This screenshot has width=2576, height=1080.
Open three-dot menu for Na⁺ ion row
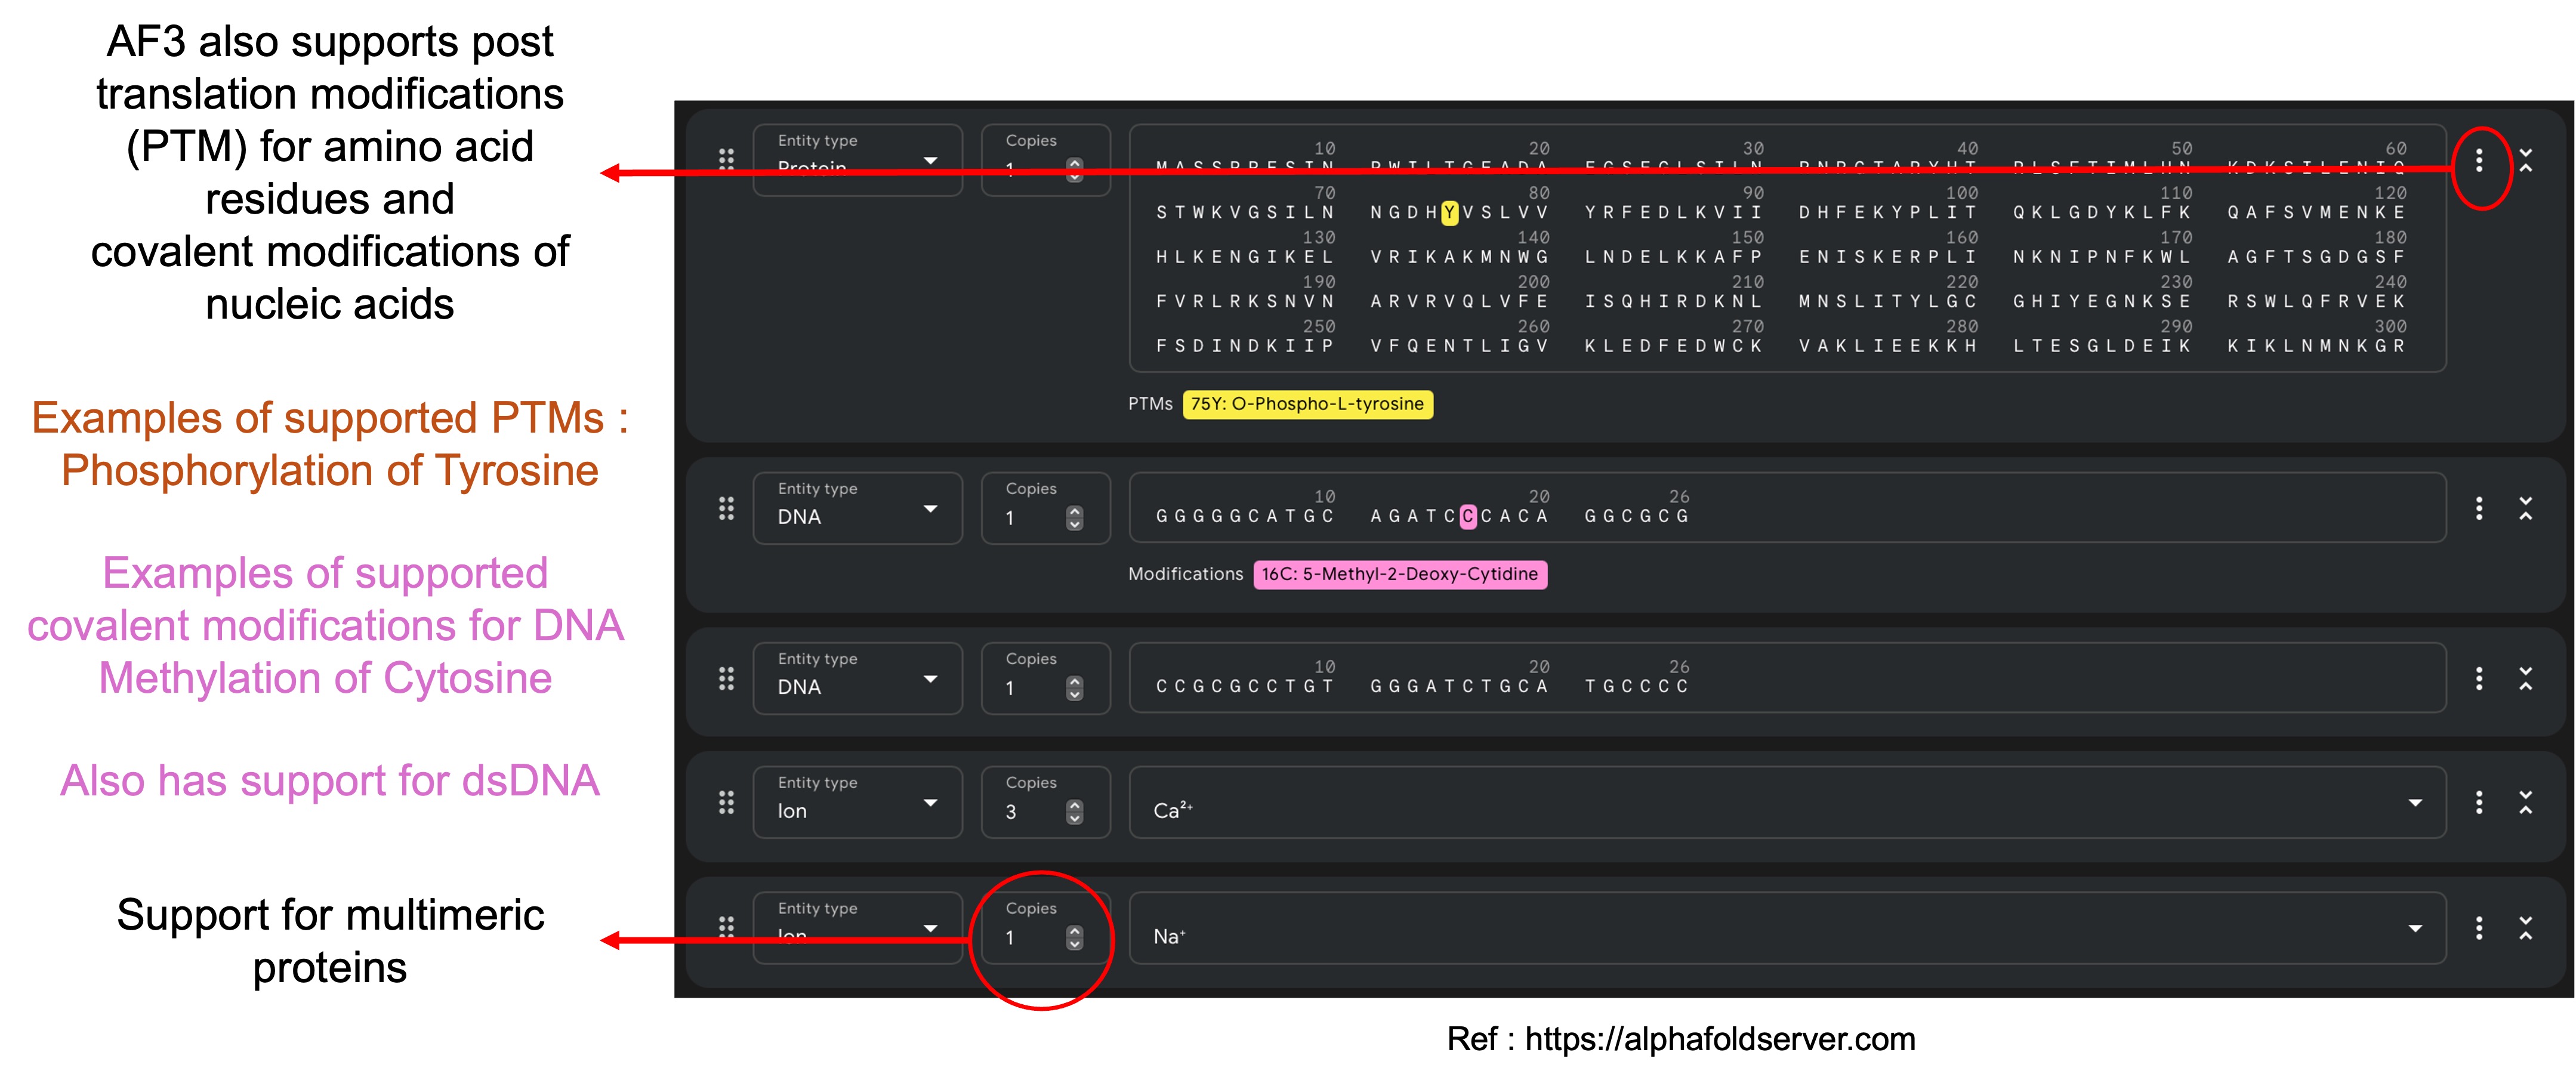click(x=2478, y=928)
